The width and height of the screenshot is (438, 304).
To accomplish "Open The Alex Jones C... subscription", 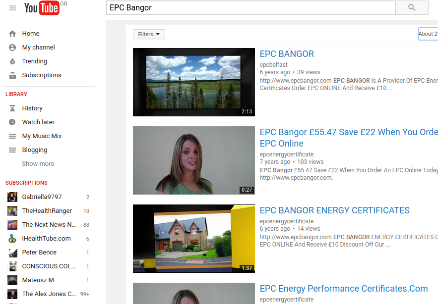I will click(48, 294).
